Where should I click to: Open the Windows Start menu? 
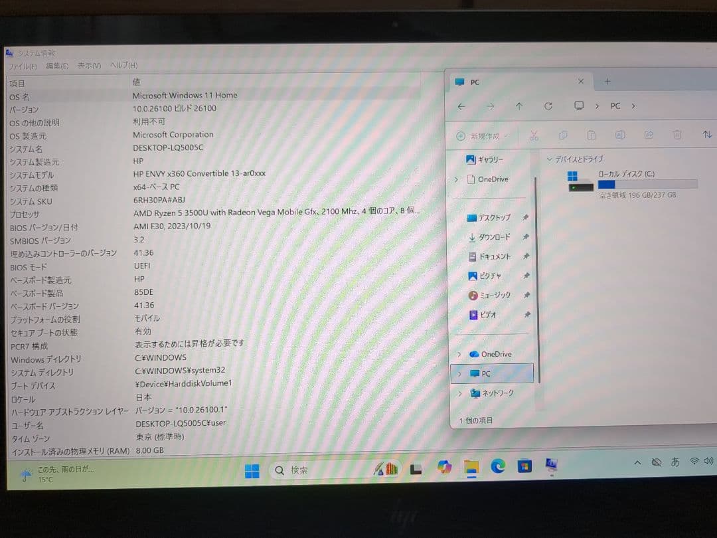click(252, 471)
